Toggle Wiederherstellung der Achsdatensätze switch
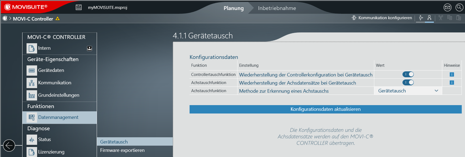The width and height of the screenshot is (465, 157). [x=408, y=83]
